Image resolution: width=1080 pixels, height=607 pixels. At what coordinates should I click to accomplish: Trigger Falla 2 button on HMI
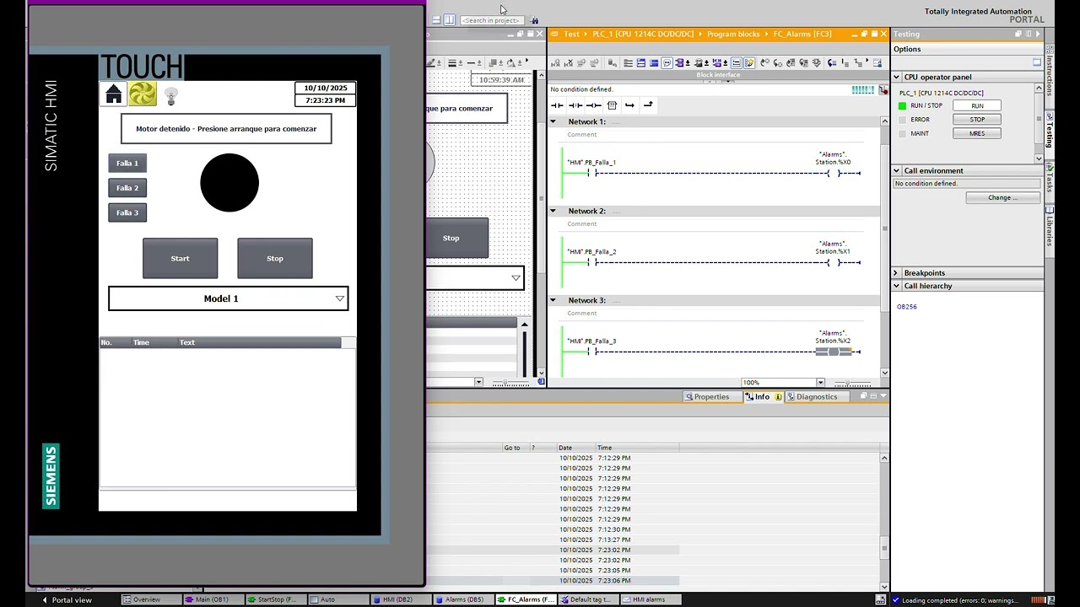[x=127, y=188]
